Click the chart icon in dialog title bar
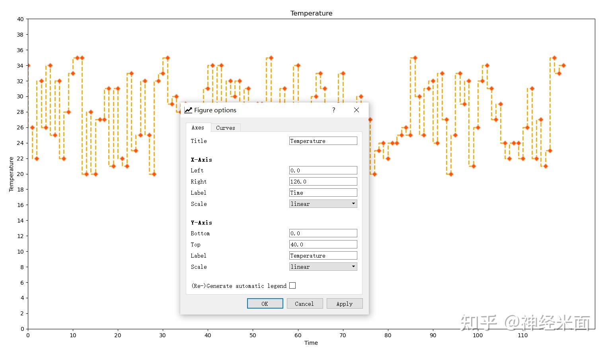The image size is (606, 348). point(188,110)
